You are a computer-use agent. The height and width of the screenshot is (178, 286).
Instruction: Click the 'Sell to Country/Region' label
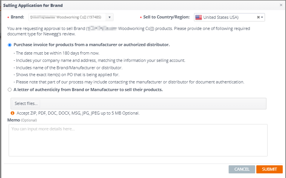[166, 17]
